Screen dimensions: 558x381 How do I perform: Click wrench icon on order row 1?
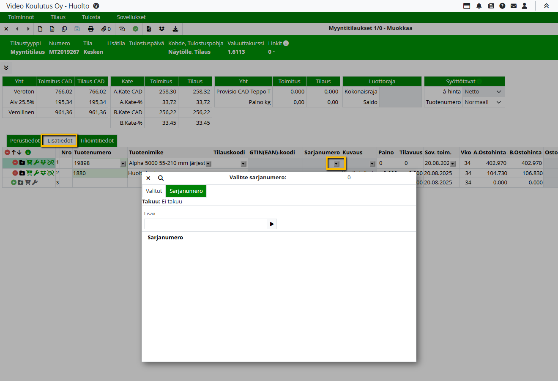pos(36,162)
